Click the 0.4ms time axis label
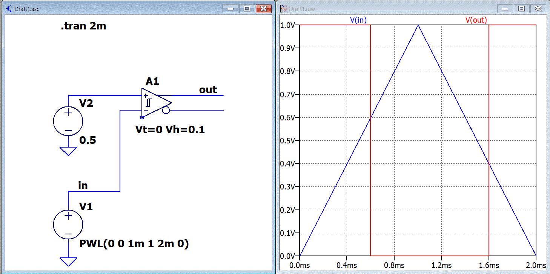Image resolution: width=550 pixels, height=274 pixels. [x=346, y=265]
